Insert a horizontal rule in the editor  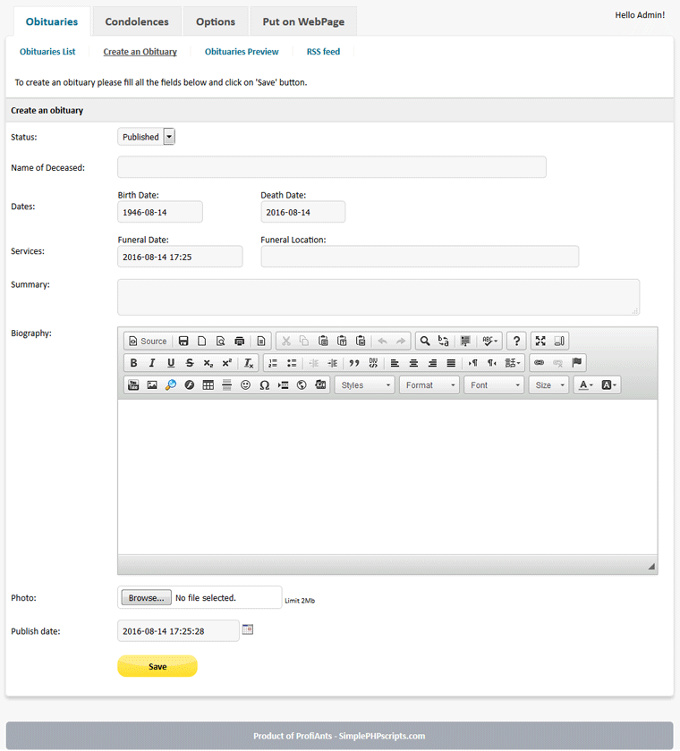(226, 384)
